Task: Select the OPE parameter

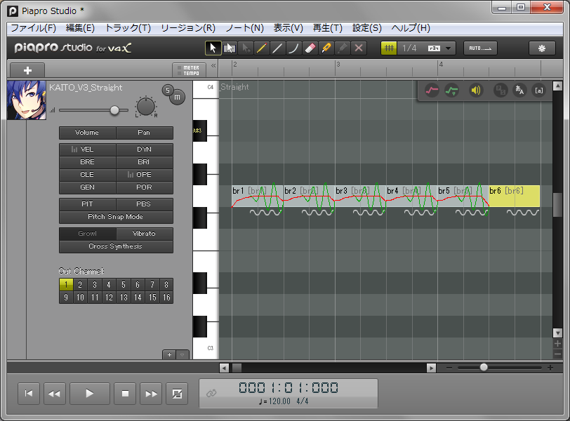Action: click(145, 175)
